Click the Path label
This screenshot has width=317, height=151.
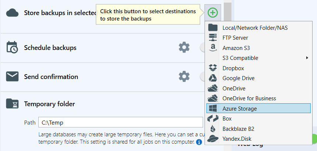point(30,123)
